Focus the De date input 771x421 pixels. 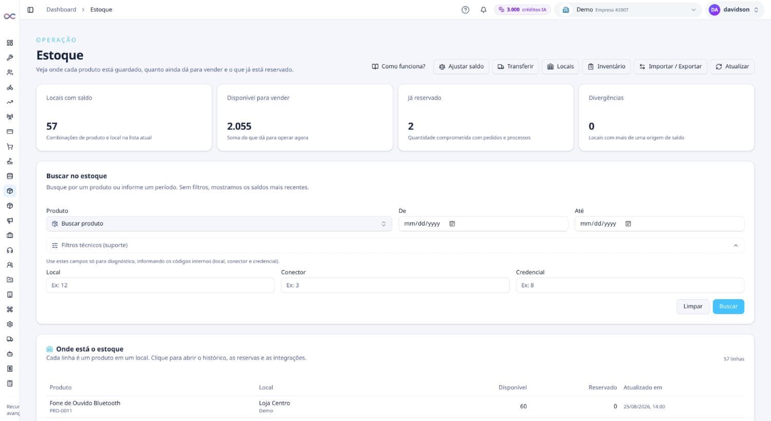point(483,224)
